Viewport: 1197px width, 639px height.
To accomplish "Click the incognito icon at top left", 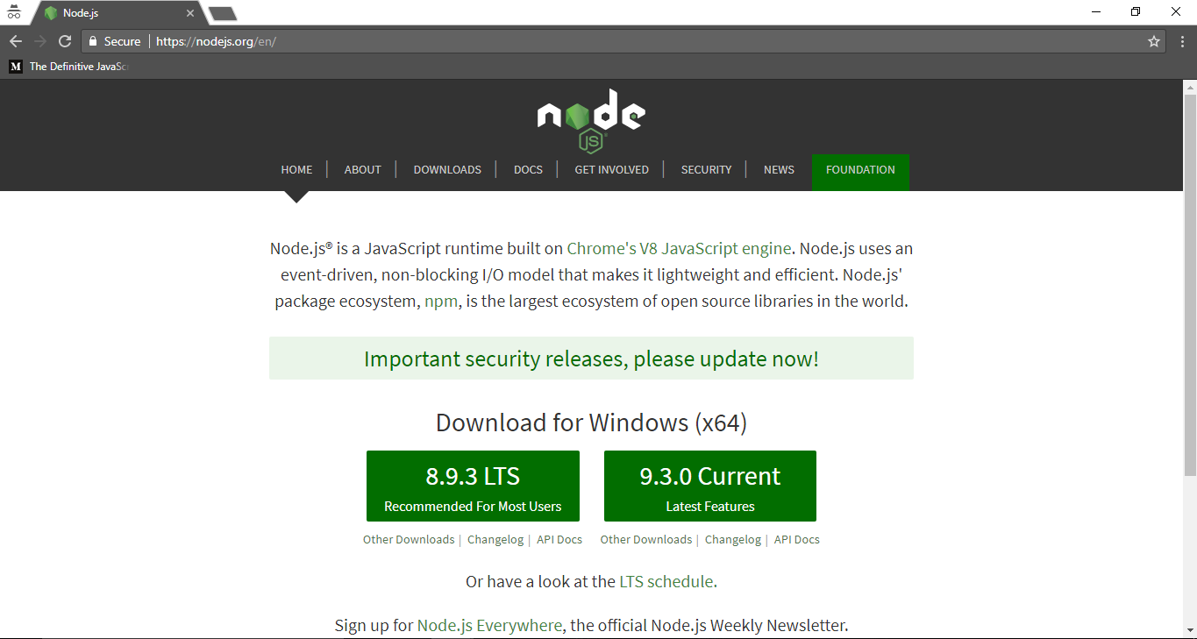I will point(13,12).
